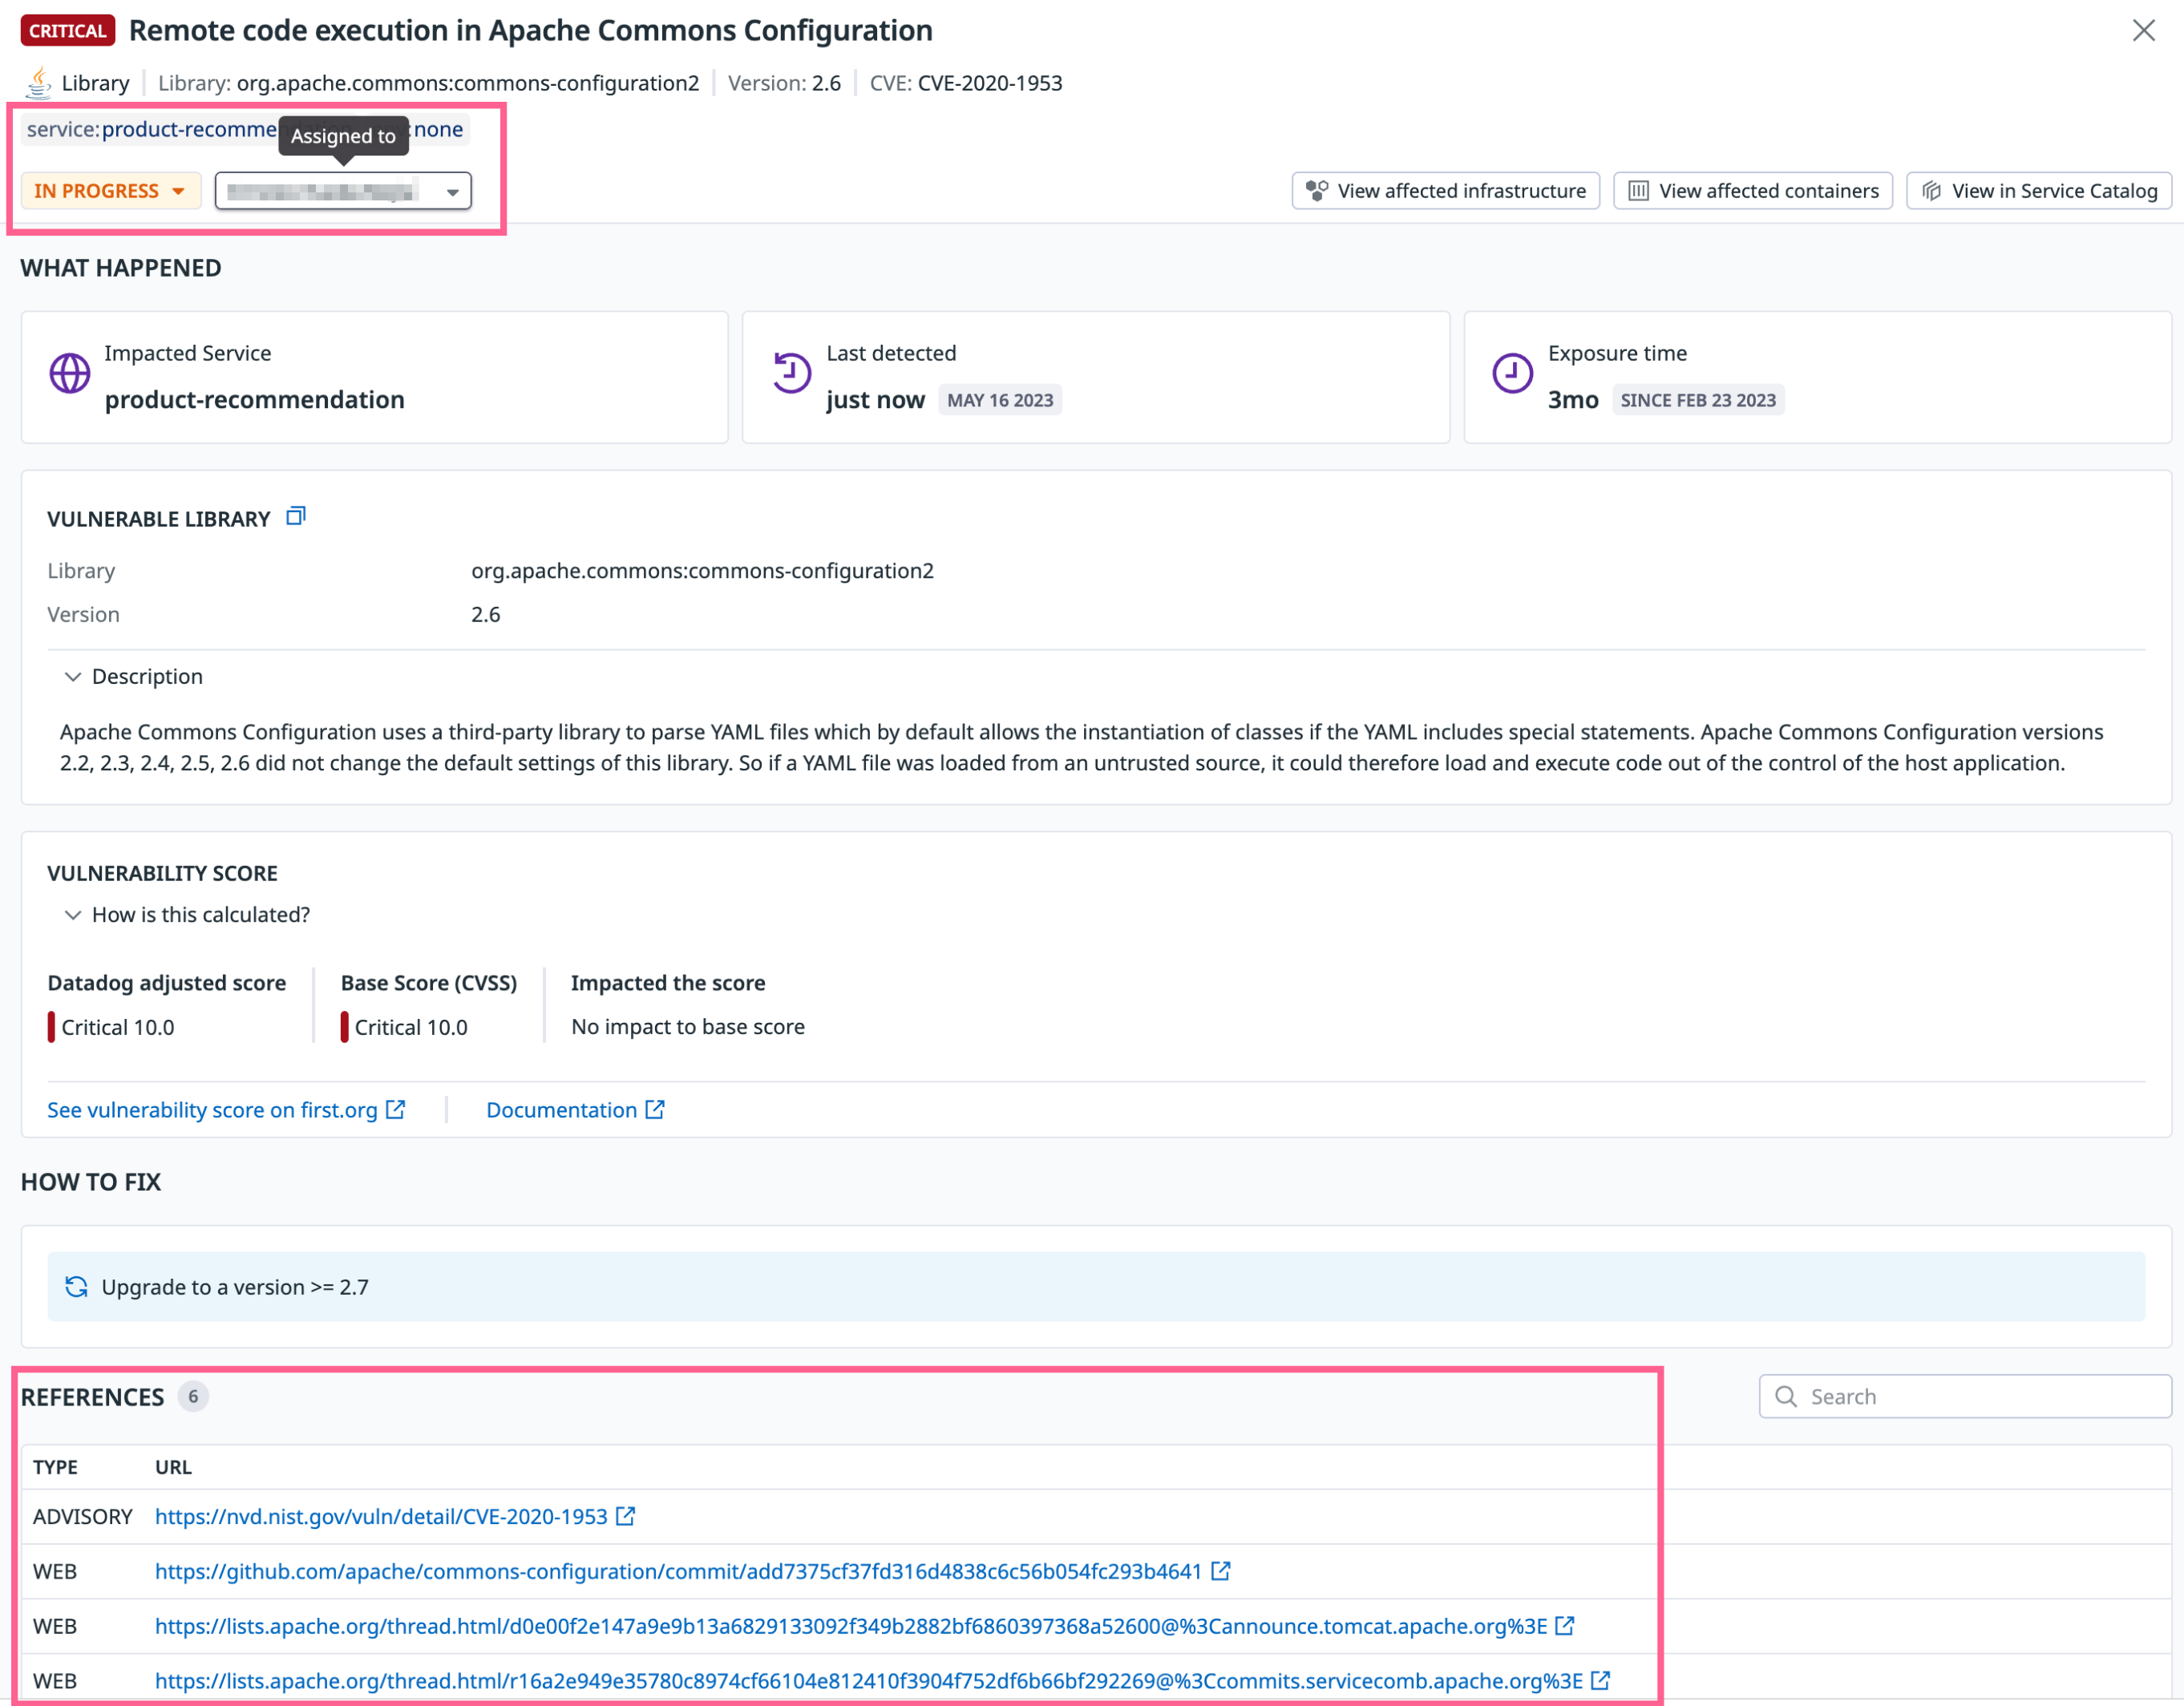Click the service:product-recommendation tag
The width and height of the screenshot is (2184, 1706).
coord(150,129)
